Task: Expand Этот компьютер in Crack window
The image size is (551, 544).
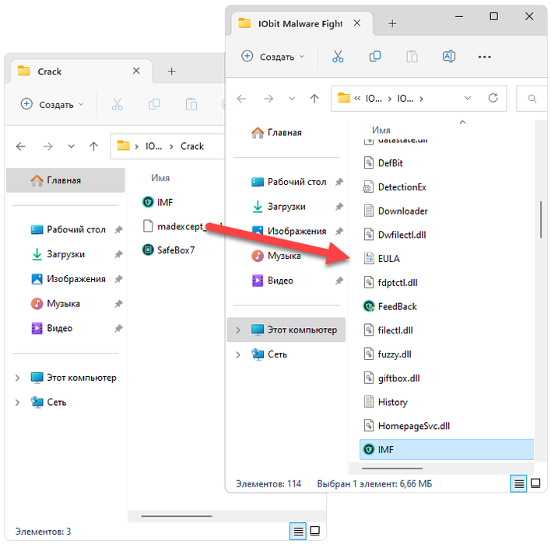Action: tap(17, 378)
